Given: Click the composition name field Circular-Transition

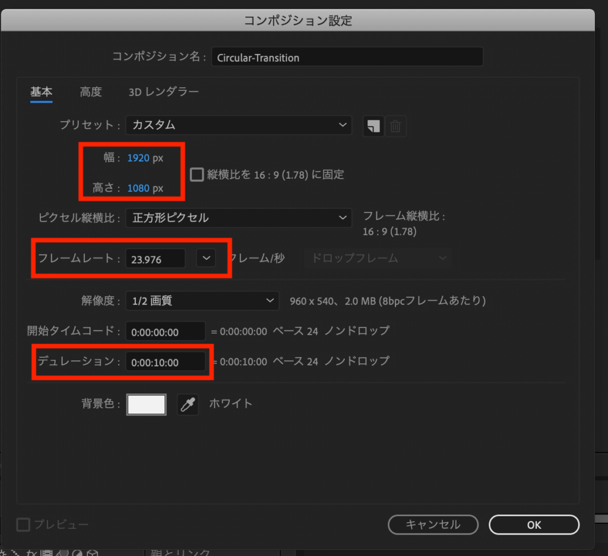Looking at the screenshot, I should (x=347, y=57).
